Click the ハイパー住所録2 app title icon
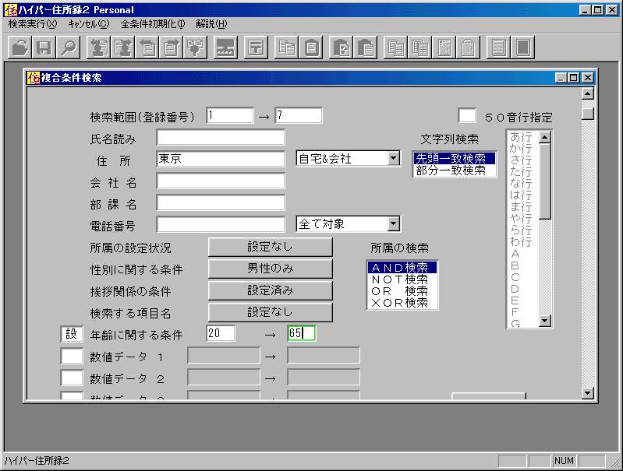Viewport: 623px width, 471px height. (x=11, y=9)
